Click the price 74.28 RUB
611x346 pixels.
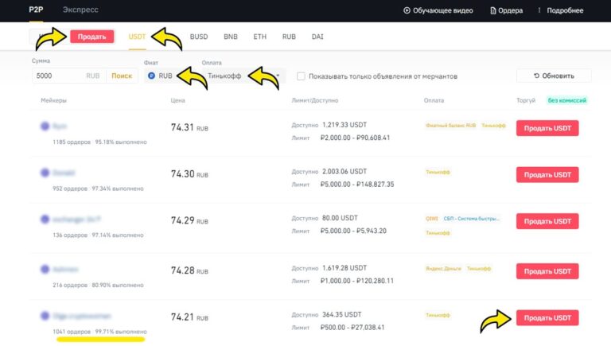[189, 270]
